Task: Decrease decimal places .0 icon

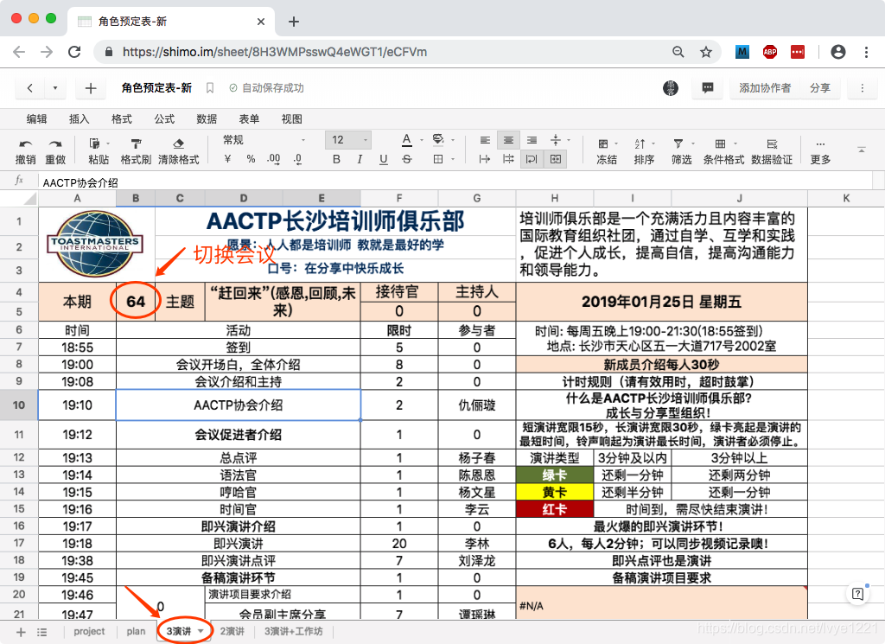Action: click(297, 159)
